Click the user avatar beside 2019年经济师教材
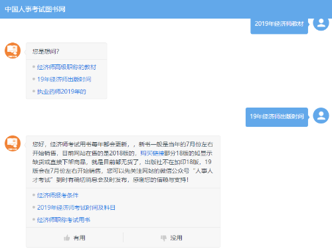Viewport: 332px width, 251px height. 321,23
